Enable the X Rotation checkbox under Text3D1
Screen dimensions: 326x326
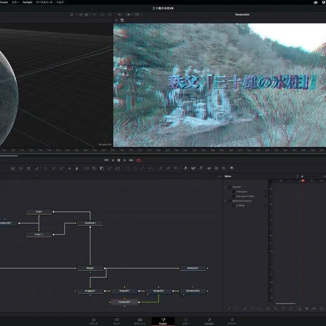(x=233, y=191)
